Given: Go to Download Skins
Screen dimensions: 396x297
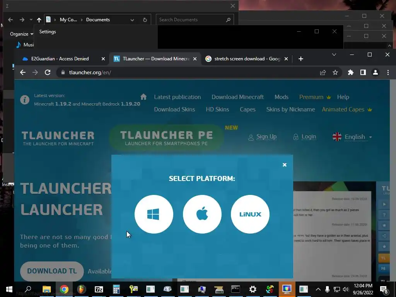Looking at the screenshot, I should (x=174, y=109).
